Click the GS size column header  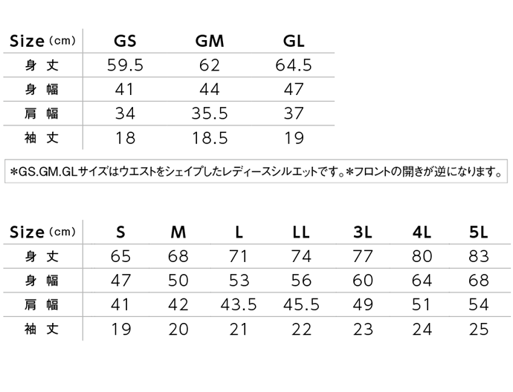point(125,41)
